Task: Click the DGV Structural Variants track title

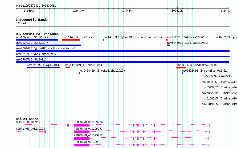Action: [37, 34]
